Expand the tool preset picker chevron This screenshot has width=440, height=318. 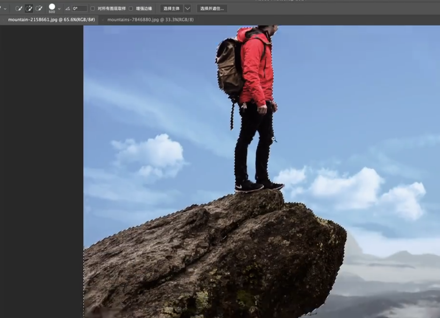(5, 9)
